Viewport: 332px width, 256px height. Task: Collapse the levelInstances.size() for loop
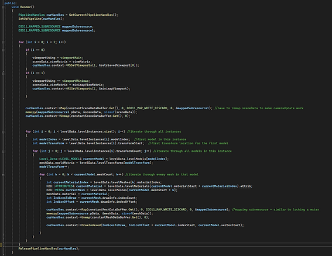coord(3,132)
